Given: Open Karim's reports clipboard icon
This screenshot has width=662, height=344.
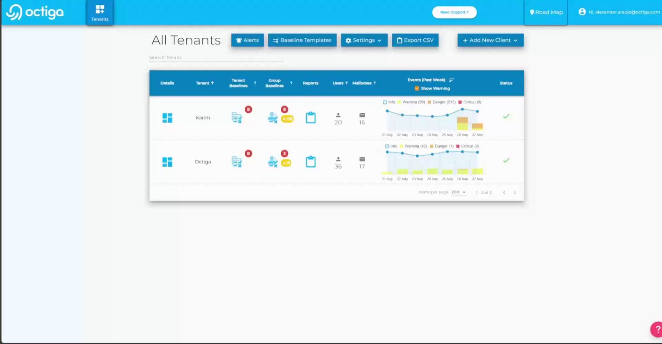Looking at the screenshot, I should (310, 118).
